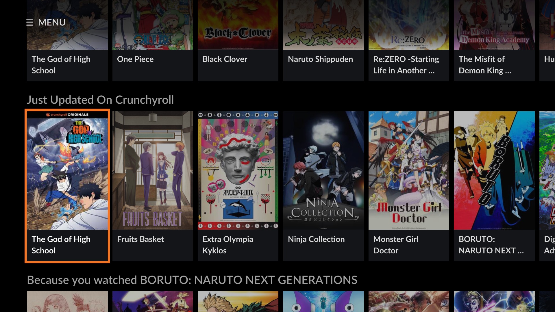Open the Fruits Basket poster
The height and width of the screenshot is (312, 555).
click(x=153, y=170)
